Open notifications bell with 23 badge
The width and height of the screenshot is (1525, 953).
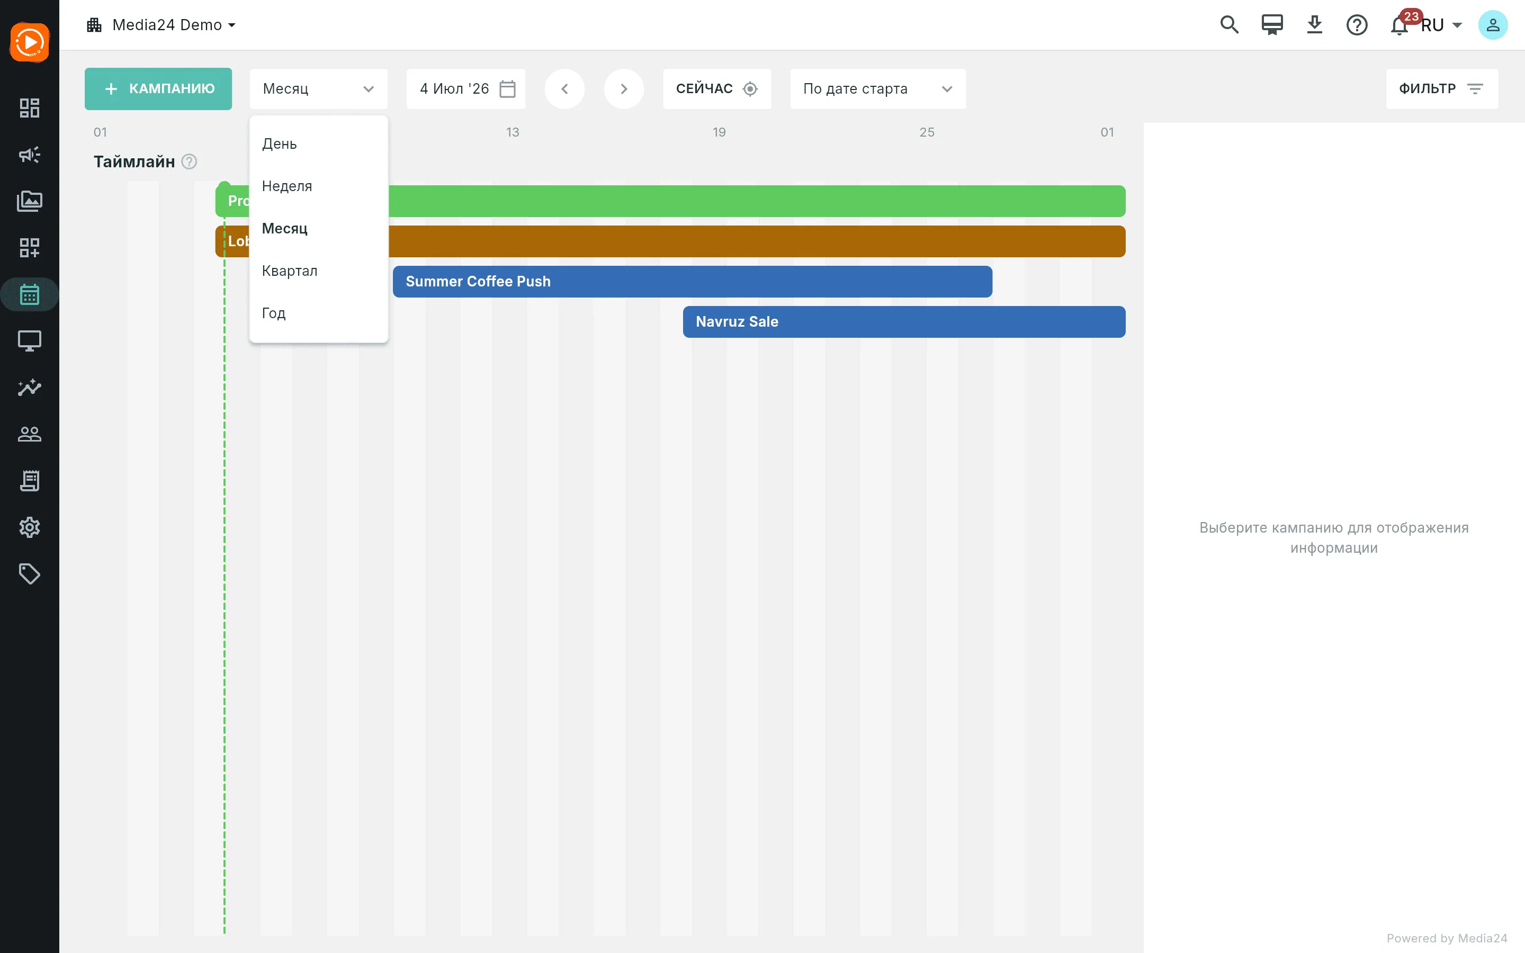1400,25
